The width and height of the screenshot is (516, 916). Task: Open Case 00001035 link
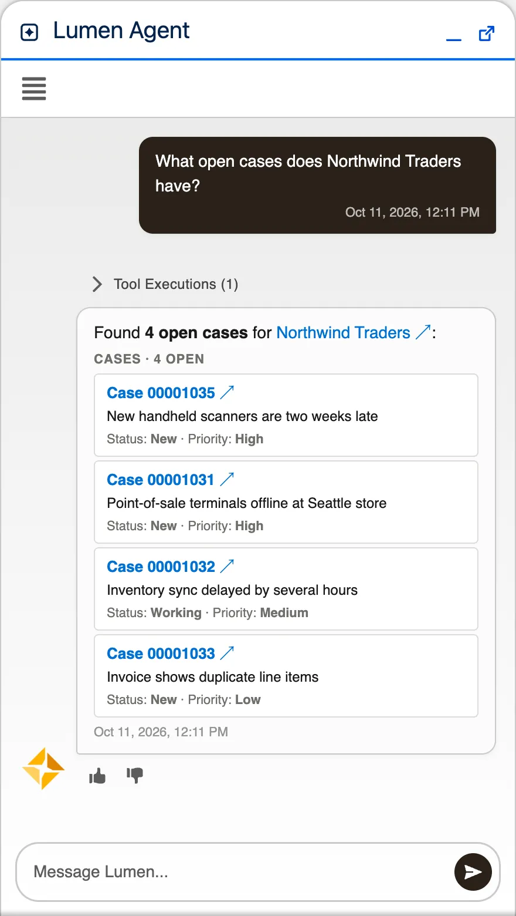tap(161, 393)
